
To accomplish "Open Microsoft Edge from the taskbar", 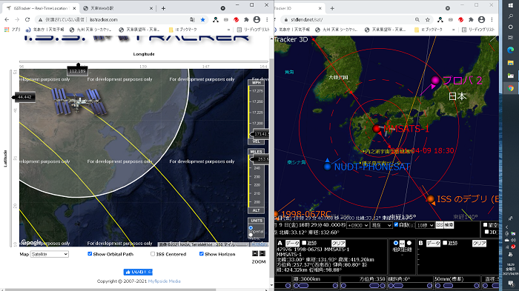I will 510,50.
